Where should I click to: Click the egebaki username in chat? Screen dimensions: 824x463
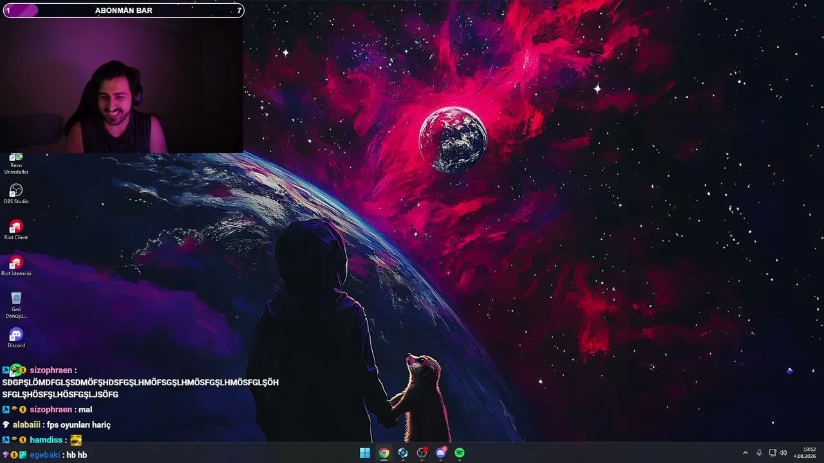pos(45,455)
